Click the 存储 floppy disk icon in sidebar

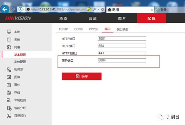coord(9,92)
